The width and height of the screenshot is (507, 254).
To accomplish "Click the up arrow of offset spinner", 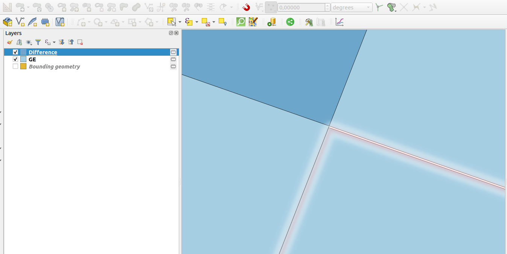I will 328,5.
